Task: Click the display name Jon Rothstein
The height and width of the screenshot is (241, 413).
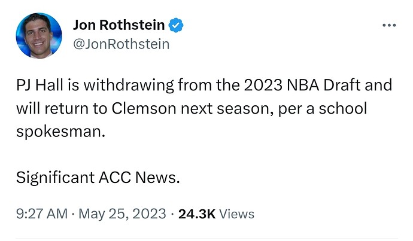Action: pyautogui.click(x=119, y=25)
